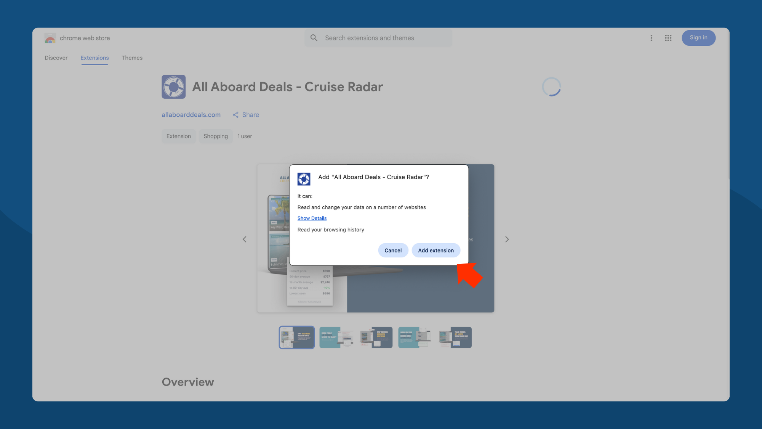Go to previous screenshot arrow
This screenshot has height=429, width=762.
pyautogui.click(x=245, y=239)
